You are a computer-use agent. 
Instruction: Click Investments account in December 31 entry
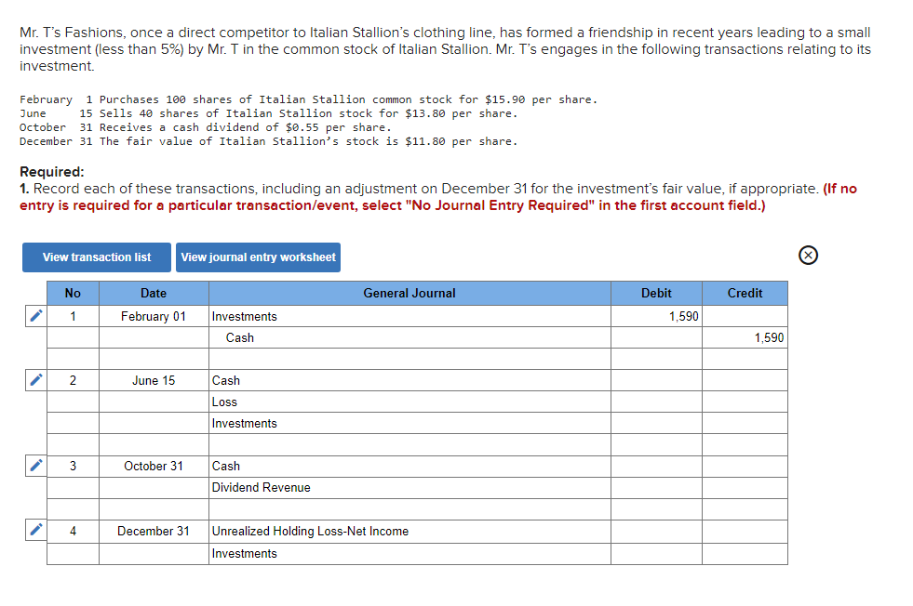coord(410,554)
